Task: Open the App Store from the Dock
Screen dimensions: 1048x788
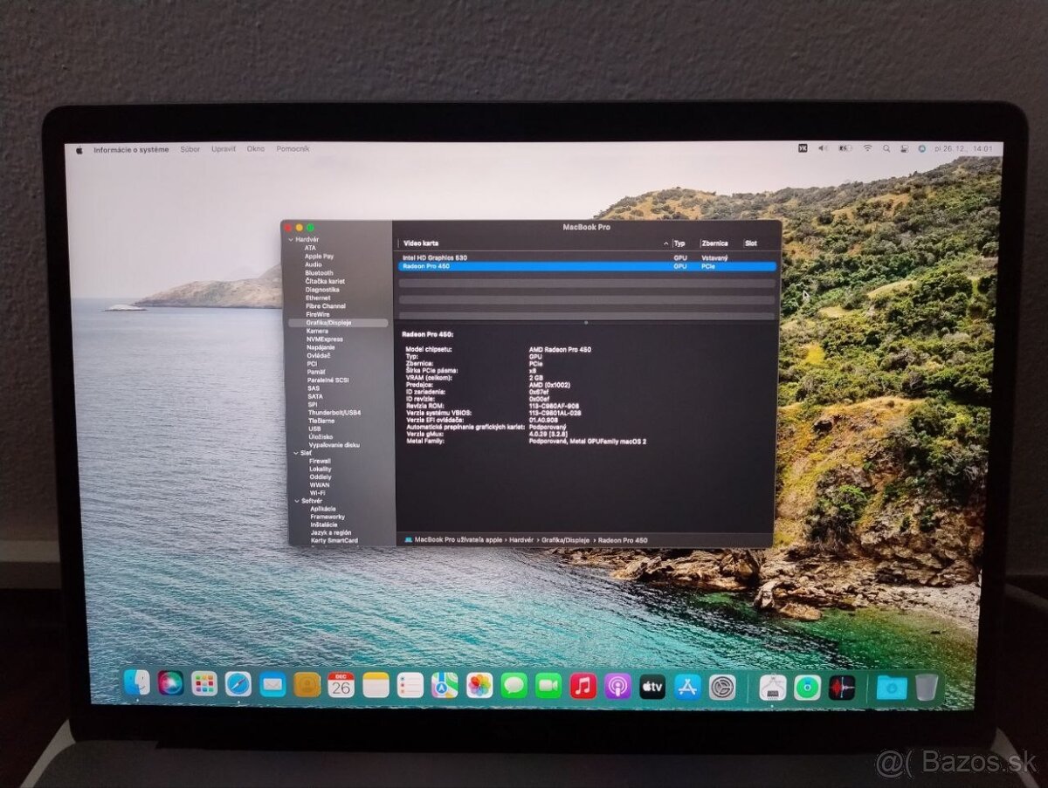Action: coord(688,687)
